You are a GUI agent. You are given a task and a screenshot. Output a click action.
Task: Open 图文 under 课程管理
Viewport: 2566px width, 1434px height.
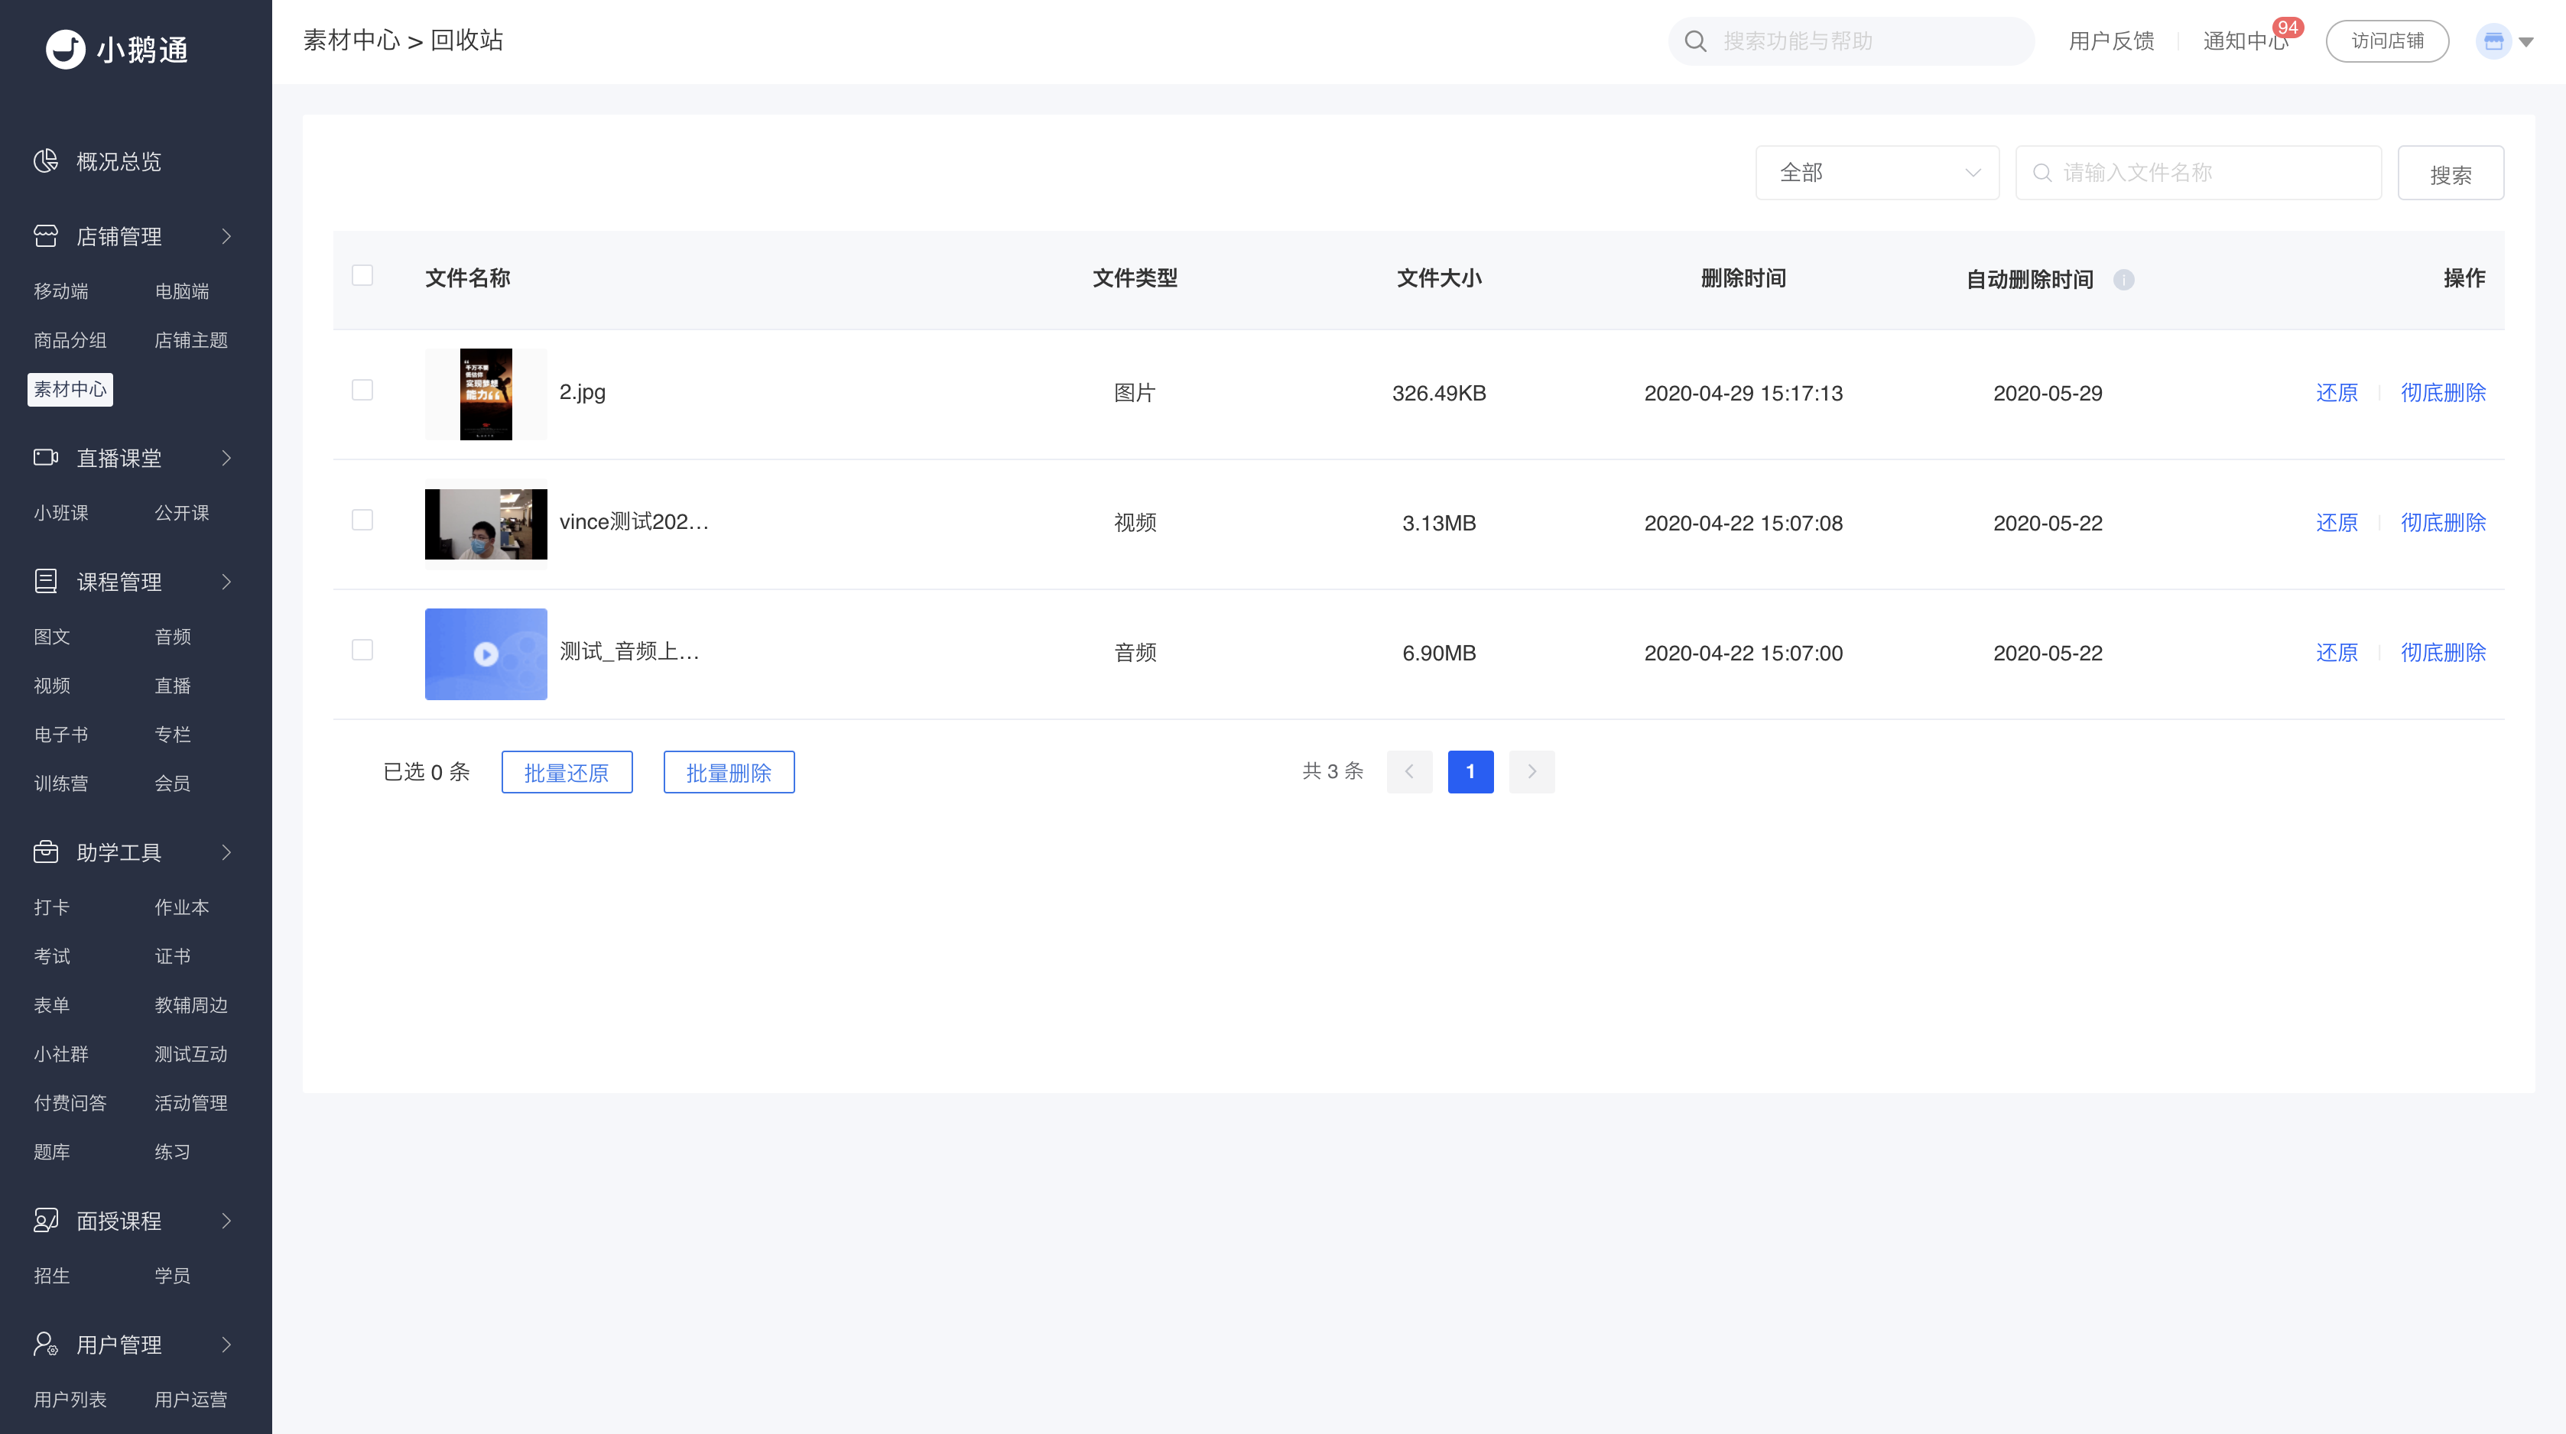52,638
